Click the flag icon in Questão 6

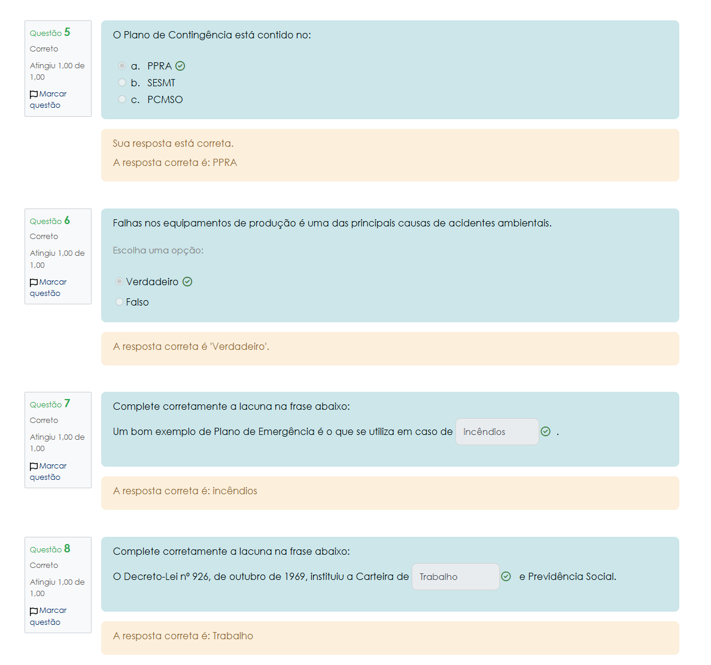coord(34,283)
